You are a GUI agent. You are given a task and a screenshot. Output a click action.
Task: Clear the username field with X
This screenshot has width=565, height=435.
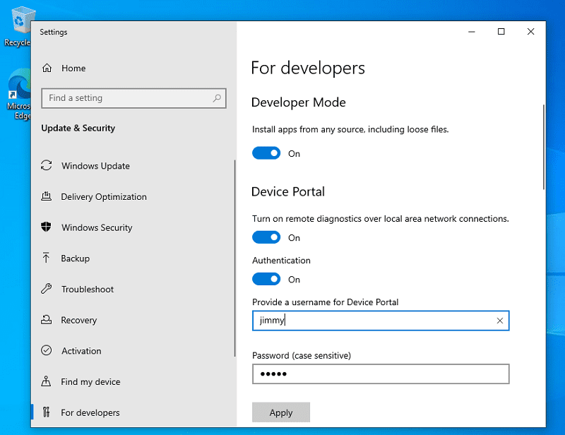(x=500, y=321)
